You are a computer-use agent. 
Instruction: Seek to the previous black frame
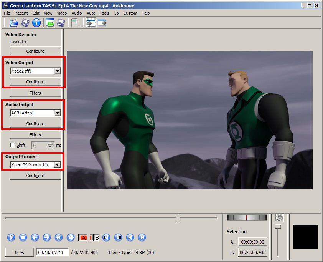(x=106, y=237)
